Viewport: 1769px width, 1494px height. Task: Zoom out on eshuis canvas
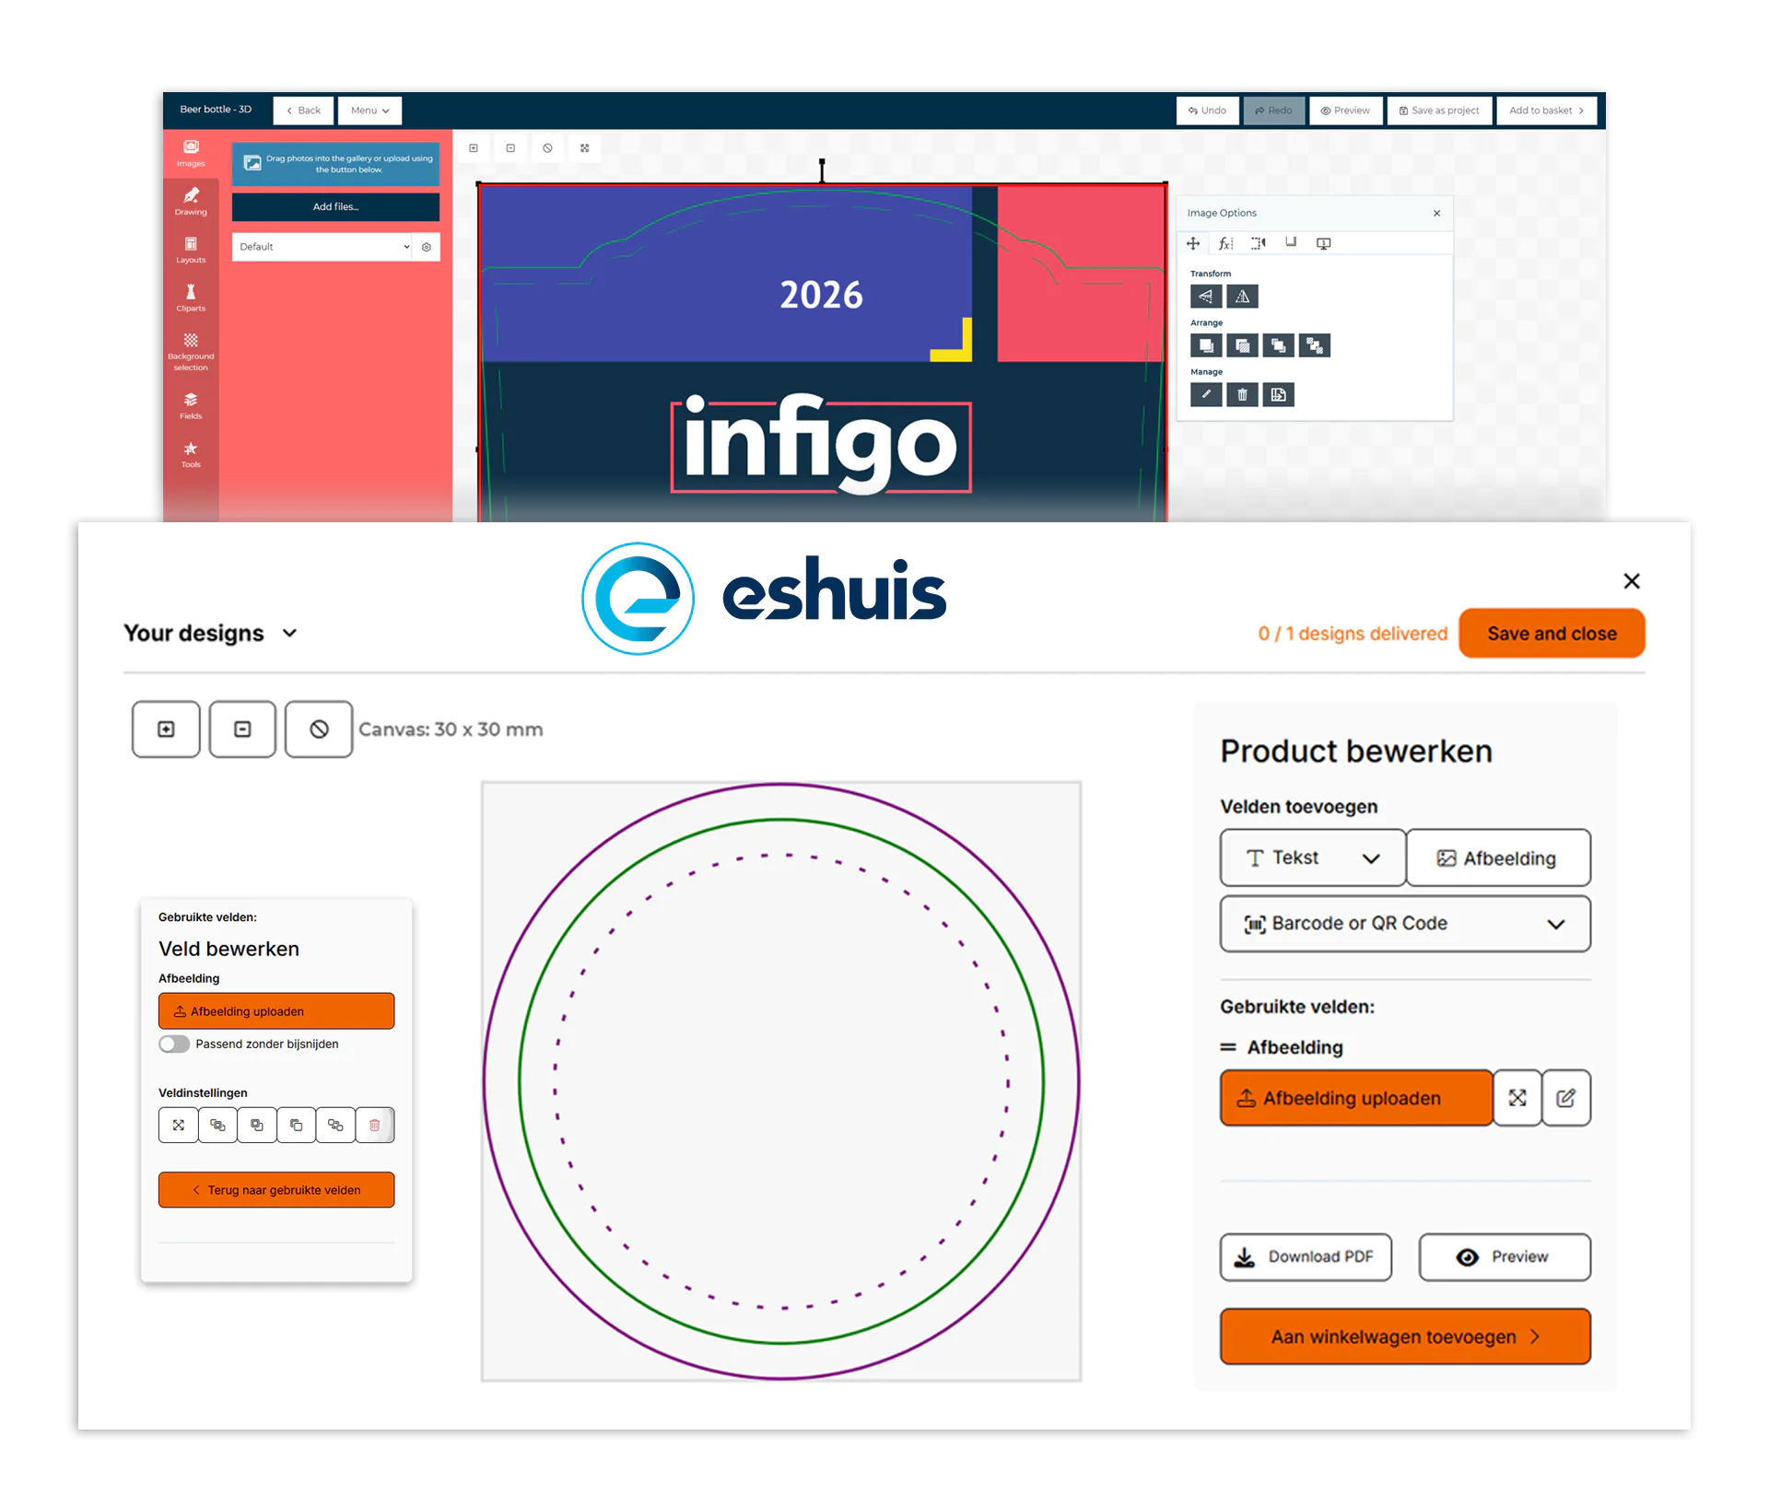coord(242,729)
